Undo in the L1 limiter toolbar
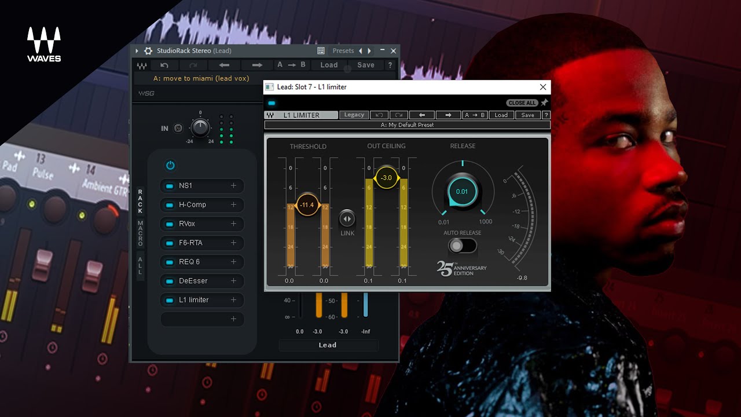The height and width of the screenshot is (417, 741). click(379, 115)
